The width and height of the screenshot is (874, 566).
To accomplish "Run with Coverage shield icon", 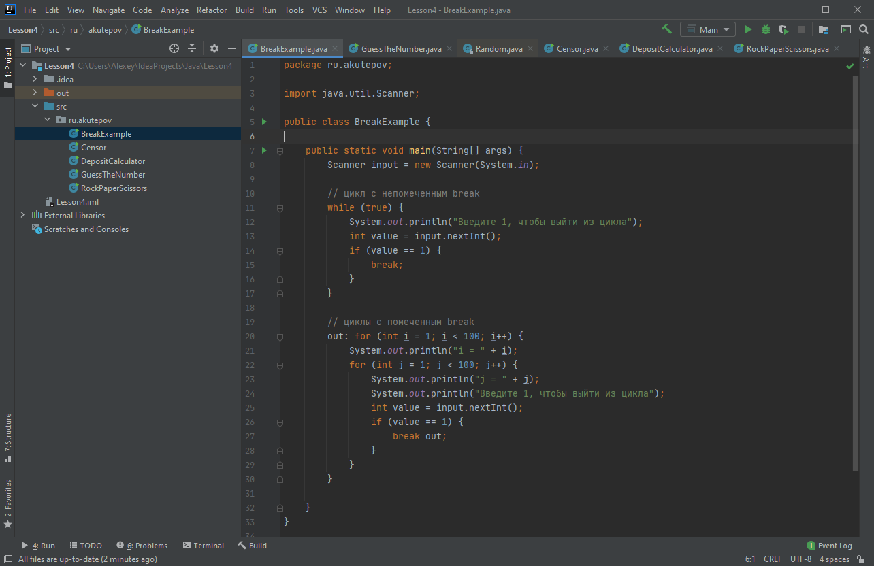I will pyautogui.click(x=783, y=29).
